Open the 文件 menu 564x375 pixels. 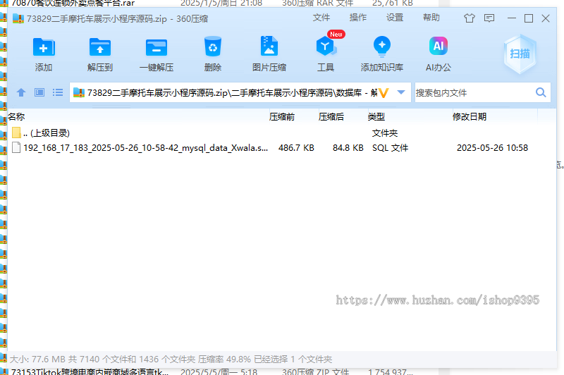[321, 18]
